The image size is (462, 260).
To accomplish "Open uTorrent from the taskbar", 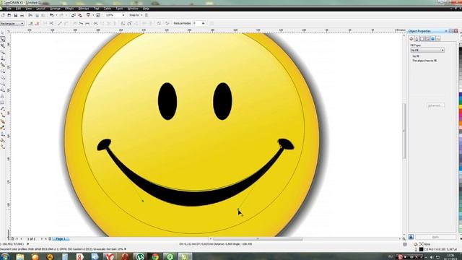I will tap(140, 256).
